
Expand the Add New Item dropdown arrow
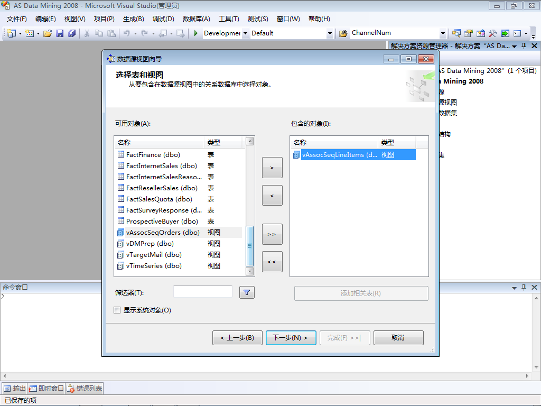(x=38, y=33)
